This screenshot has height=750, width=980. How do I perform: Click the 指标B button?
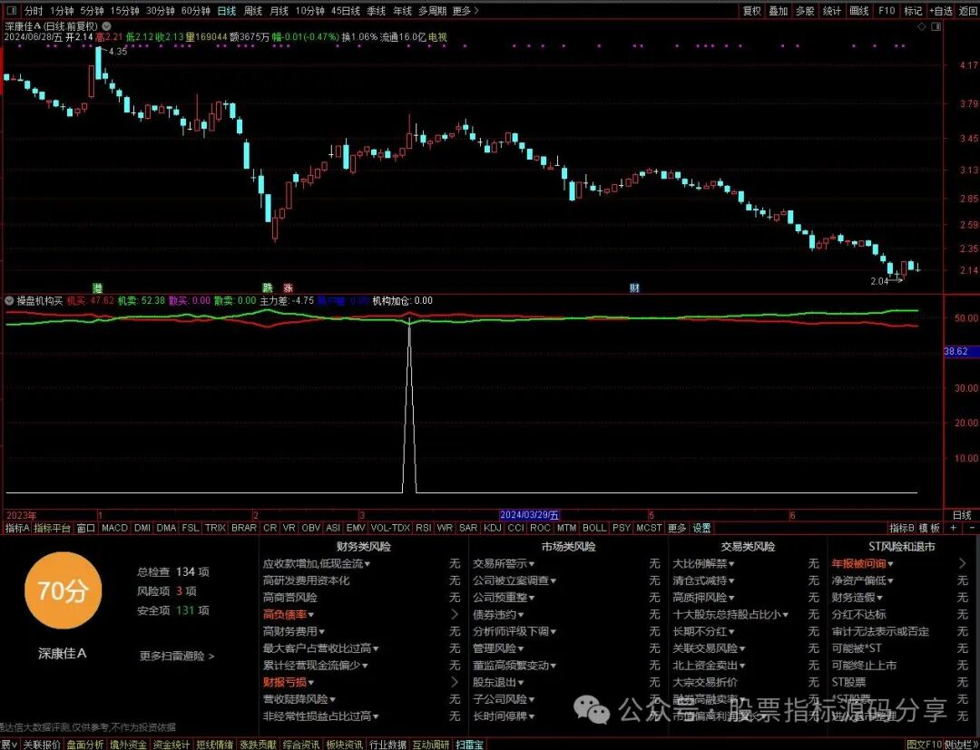click(902, 528)
